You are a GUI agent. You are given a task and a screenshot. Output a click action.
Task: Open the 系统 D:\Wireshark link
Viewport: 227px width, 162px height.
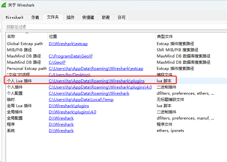click(x=61, y=131)
